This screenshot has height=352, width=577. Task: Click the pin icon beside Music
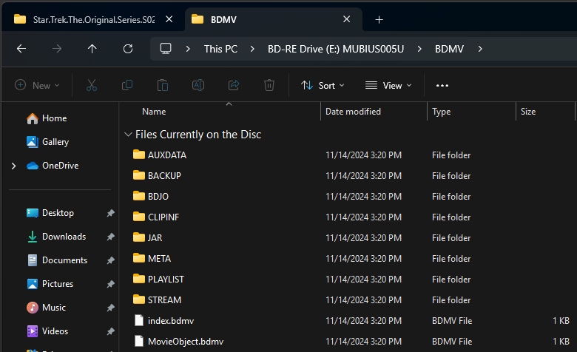click(110, 308)
